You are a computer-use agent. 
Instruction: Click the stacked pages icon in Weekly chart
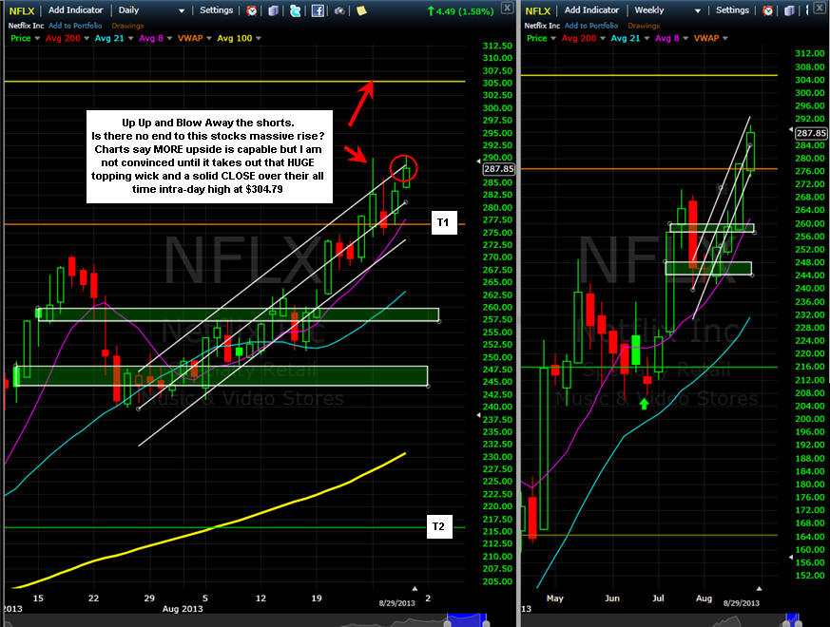tap(789, 10)
